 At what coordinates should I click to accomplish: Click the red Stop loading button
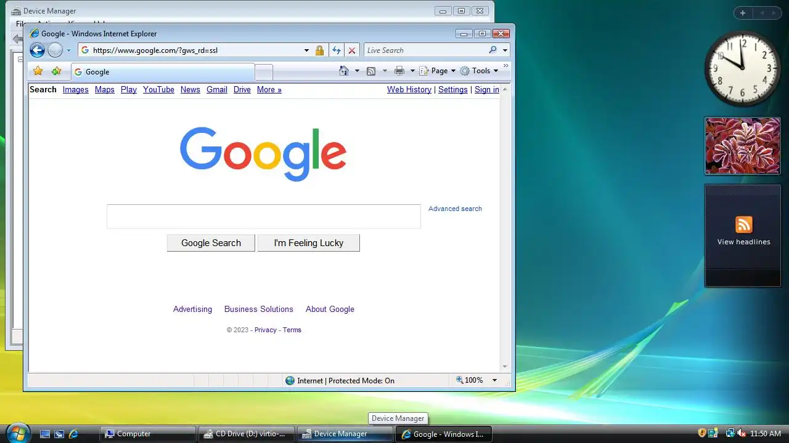352,50
